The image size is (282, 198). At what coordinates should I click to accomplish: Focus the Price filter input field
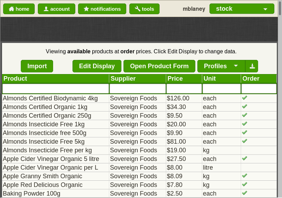click(184, 89)
